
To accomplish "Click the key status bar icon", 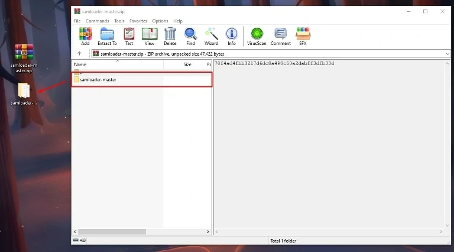I will pyautogui.click(x=83, y=240).
